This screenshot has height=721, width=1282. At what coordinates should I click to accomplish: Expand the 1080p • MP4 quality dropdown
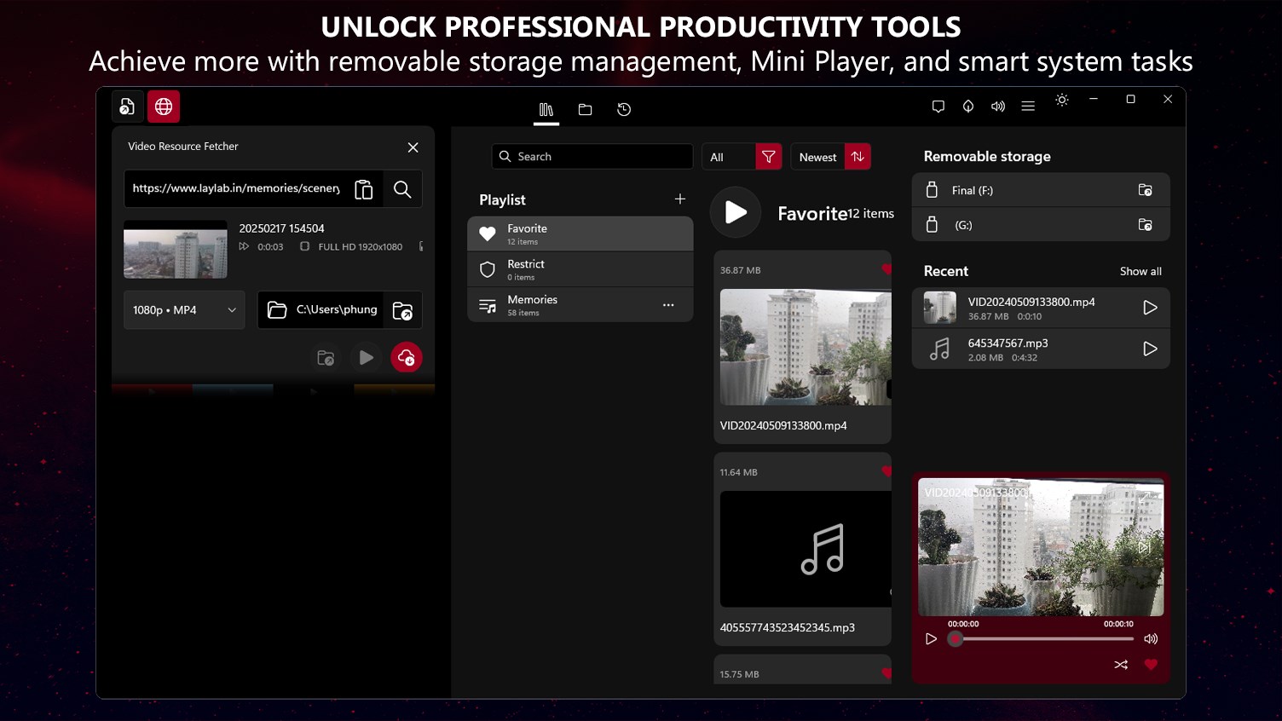184,310
